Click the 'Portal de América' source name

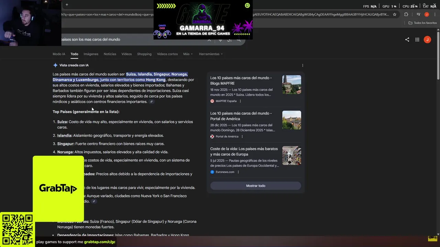pyautogui.click(x=227, y=137)
